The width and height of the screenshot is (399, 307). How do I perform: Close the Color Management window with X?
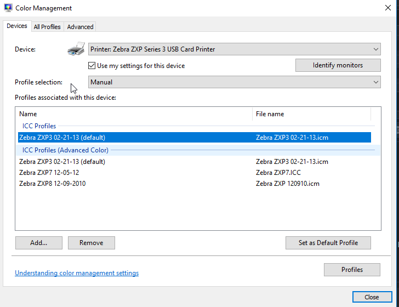[388, 8]
